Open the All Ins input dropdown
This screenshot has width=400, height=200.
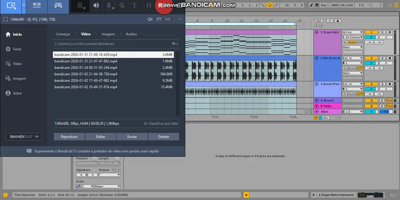(352, 32)
